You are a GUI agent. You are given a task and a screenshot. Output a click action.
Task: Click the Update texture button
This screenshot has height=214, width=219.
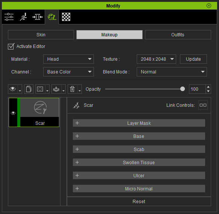193,59
